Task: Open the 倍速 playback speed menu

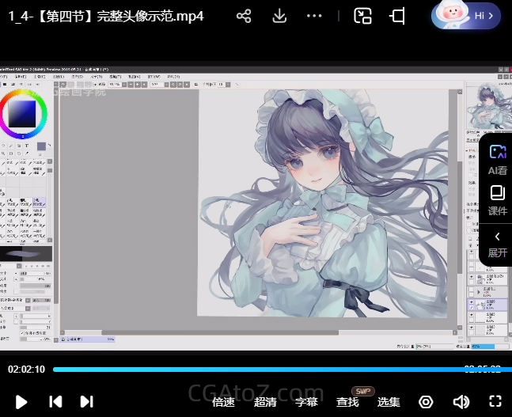Action: coord(224,402)
